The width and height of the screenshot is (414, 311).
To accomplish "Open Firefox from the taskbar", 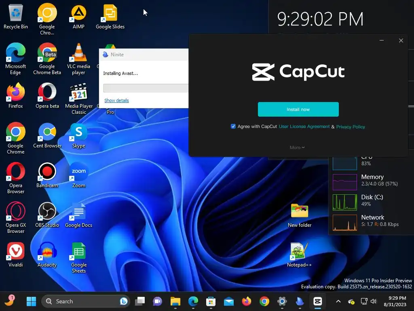I will (246, 301).
